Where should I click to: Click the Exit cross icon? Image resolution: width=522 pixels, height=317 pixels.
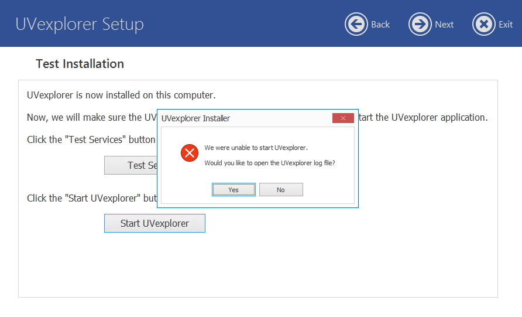point(484,24)
